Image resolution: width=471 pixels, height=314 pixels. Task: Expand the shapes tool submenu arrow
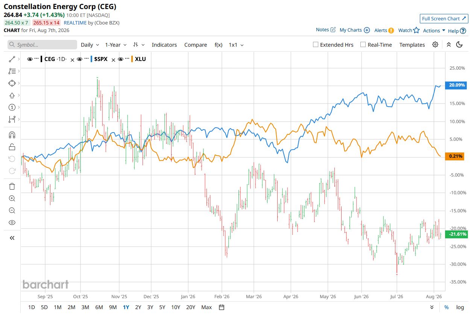click(19, 83)
